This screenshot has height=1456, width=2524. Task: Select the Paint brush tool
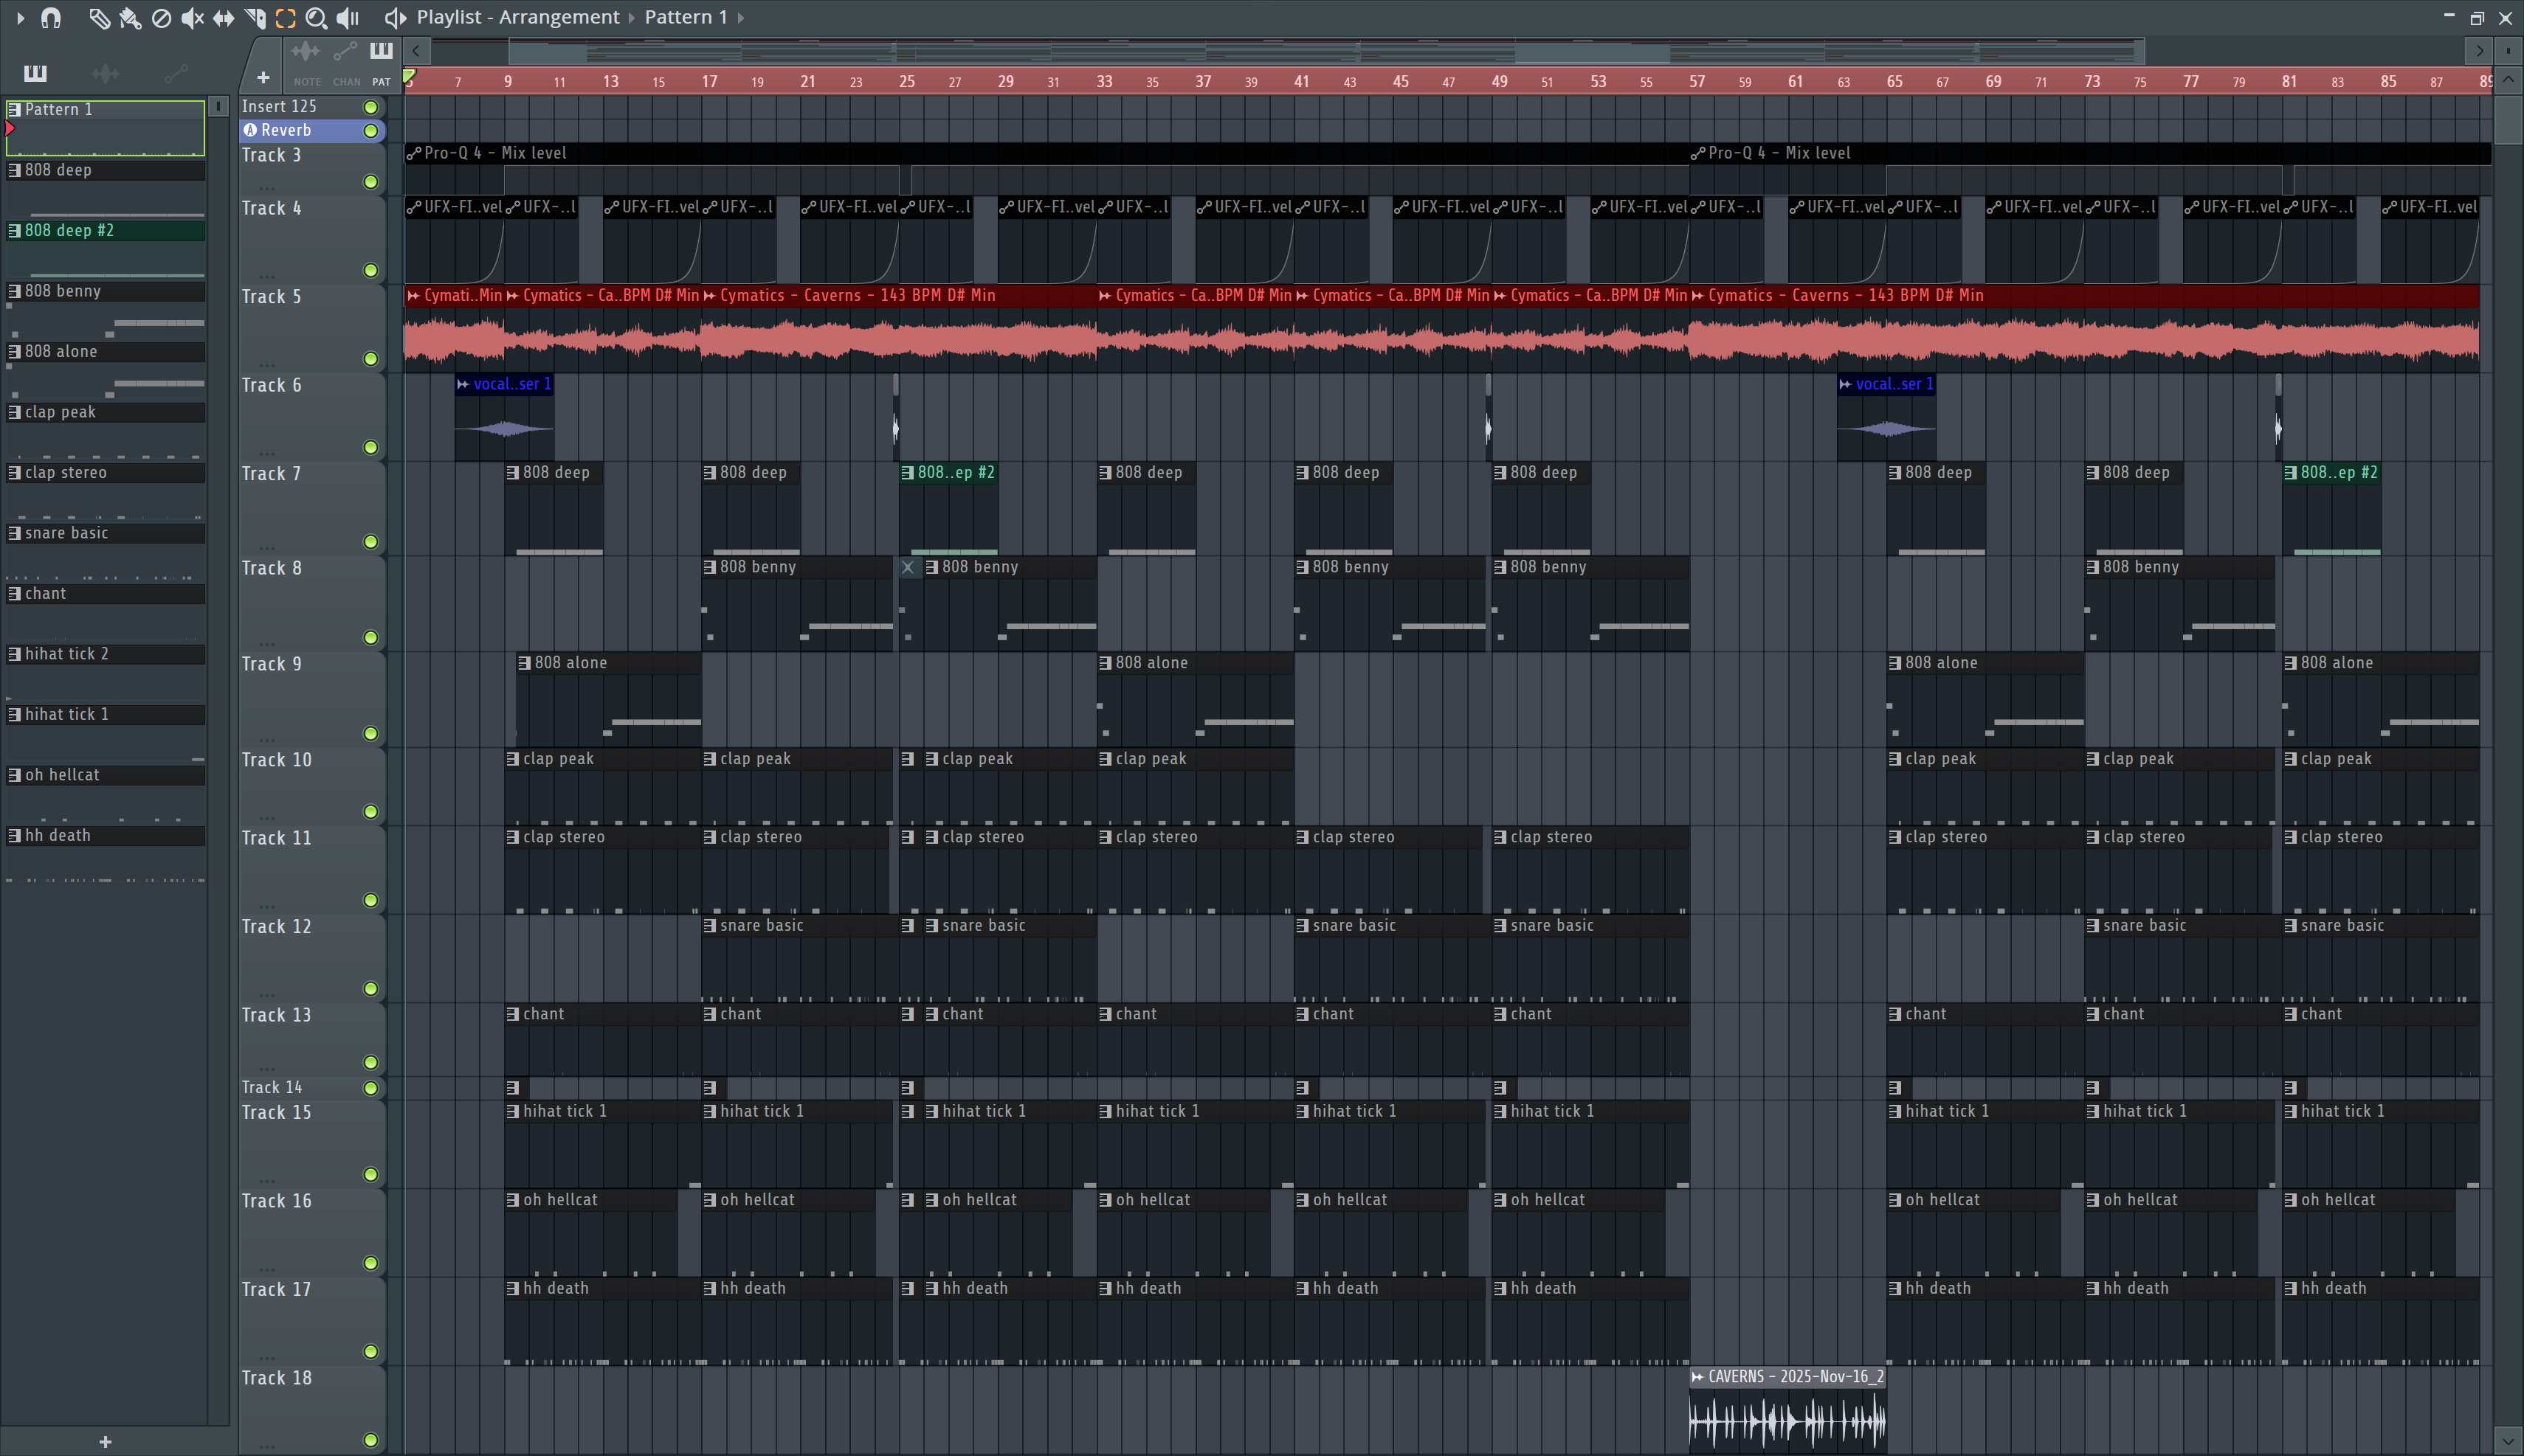point(130,17)
